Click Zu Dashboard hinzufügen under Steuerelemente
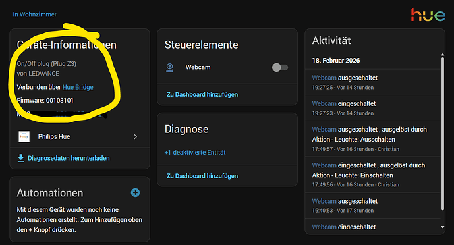The height and width of the screenshot is (245, 454). [202, 95]
